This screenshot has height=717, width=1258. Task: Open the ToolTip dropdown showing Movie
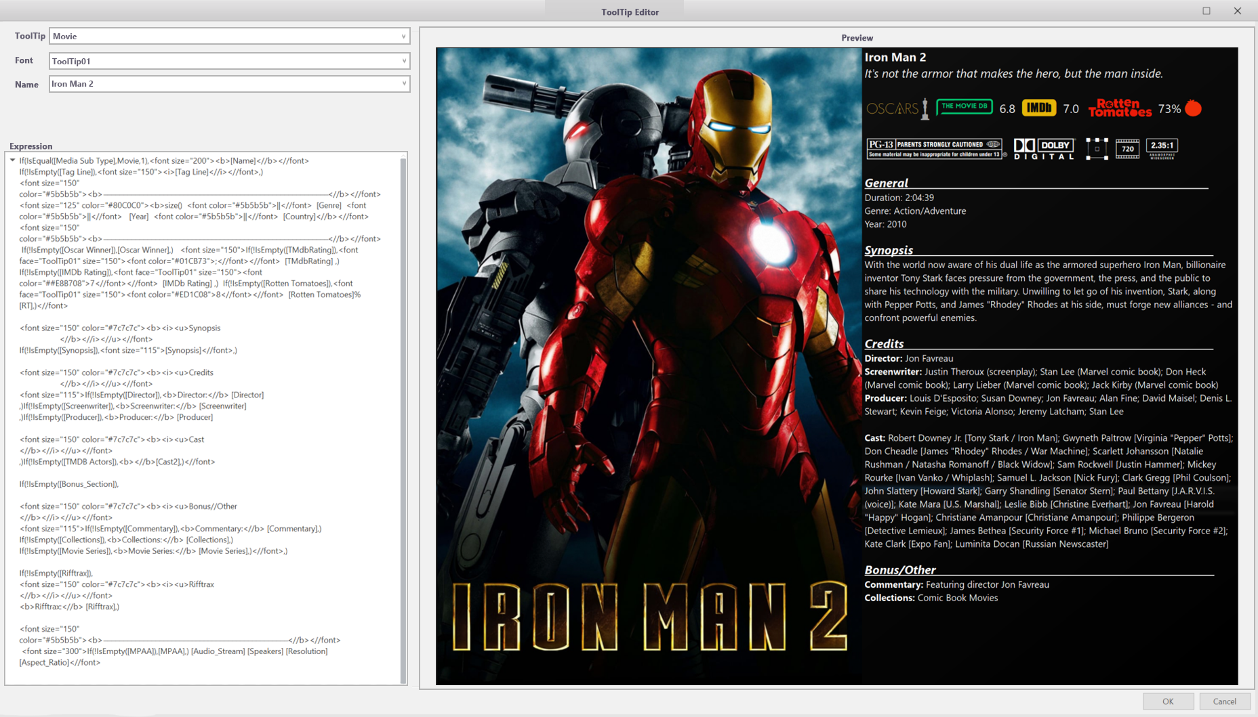pos(229,36)
